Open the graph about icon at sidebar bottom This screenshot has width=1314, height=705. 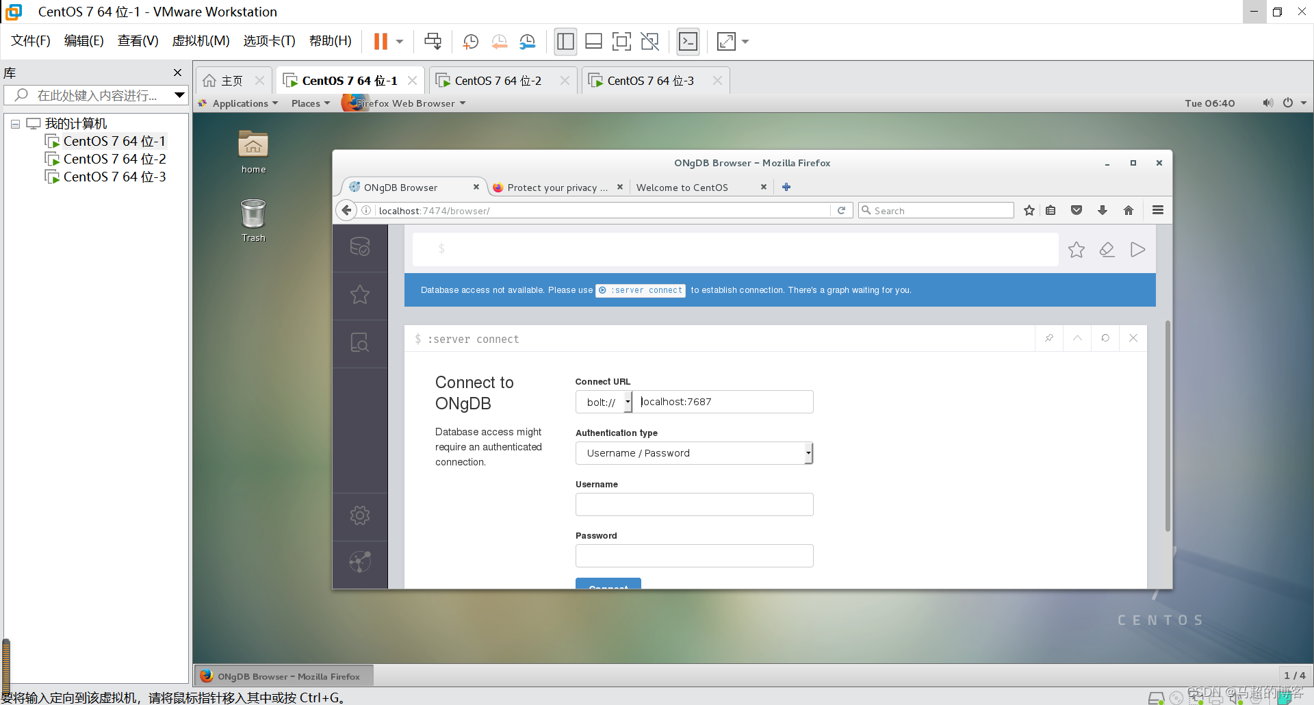coord(360,562)
